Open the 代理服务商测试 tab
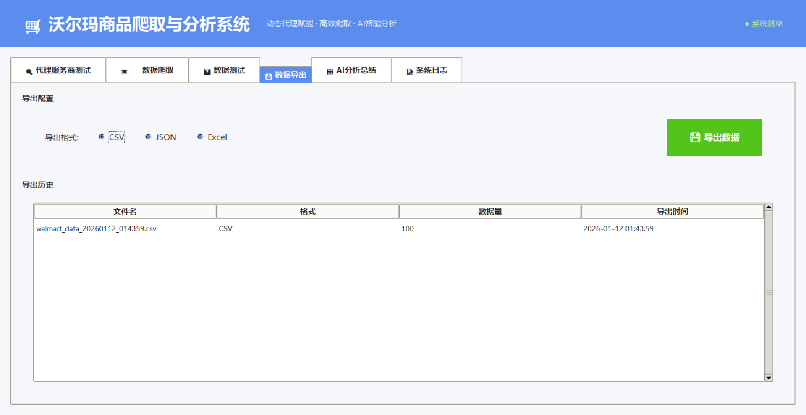Image resolution: width=806 pixels, height=415 pixels. pos(58,70)
